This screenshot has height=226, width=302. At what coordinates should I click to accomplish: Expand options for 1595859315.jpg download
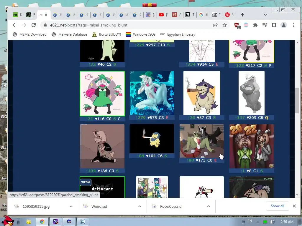tap(71, 206)
